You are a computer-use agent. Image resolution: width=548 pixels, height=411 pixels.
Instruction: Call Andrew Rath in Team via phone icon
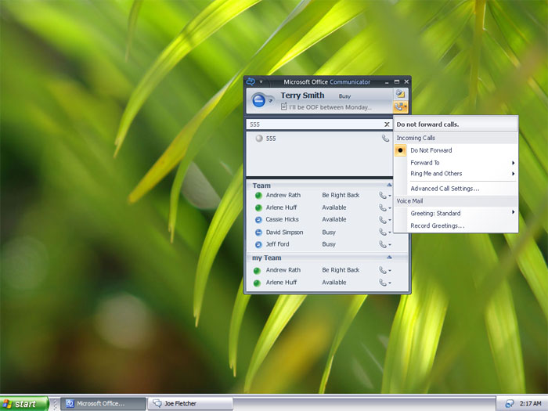383,196
